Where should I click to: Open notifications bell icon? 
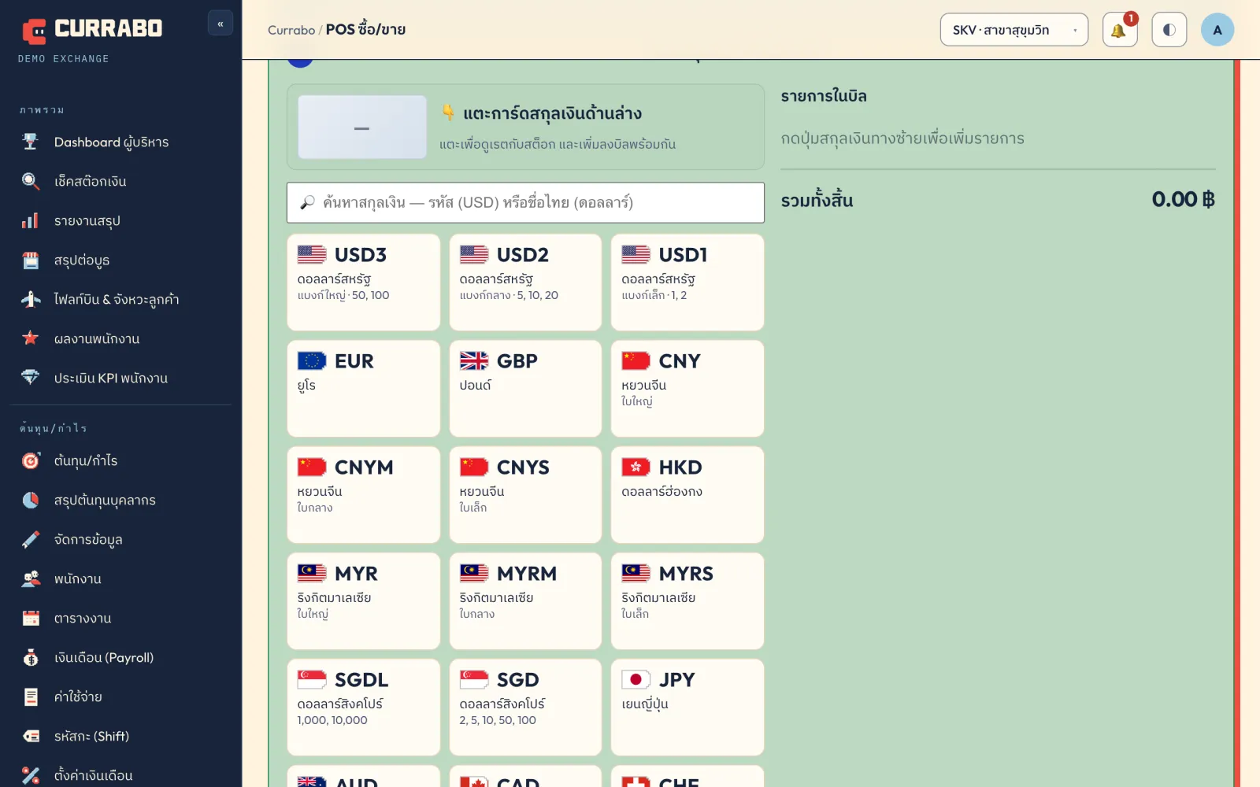(1119, 30)
